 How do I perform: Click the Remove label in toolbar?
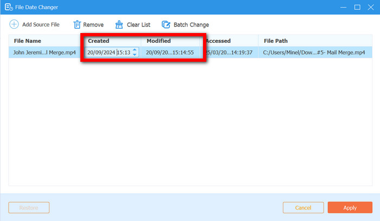pos(93,25)
